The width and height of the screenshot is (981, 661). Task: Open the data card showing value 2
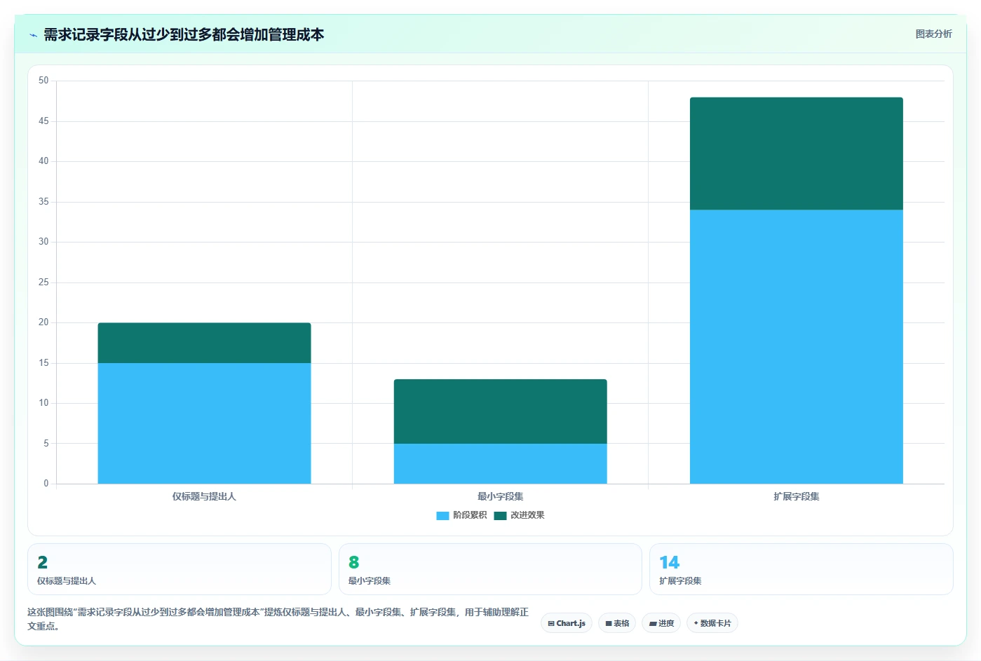coord(179,569)
